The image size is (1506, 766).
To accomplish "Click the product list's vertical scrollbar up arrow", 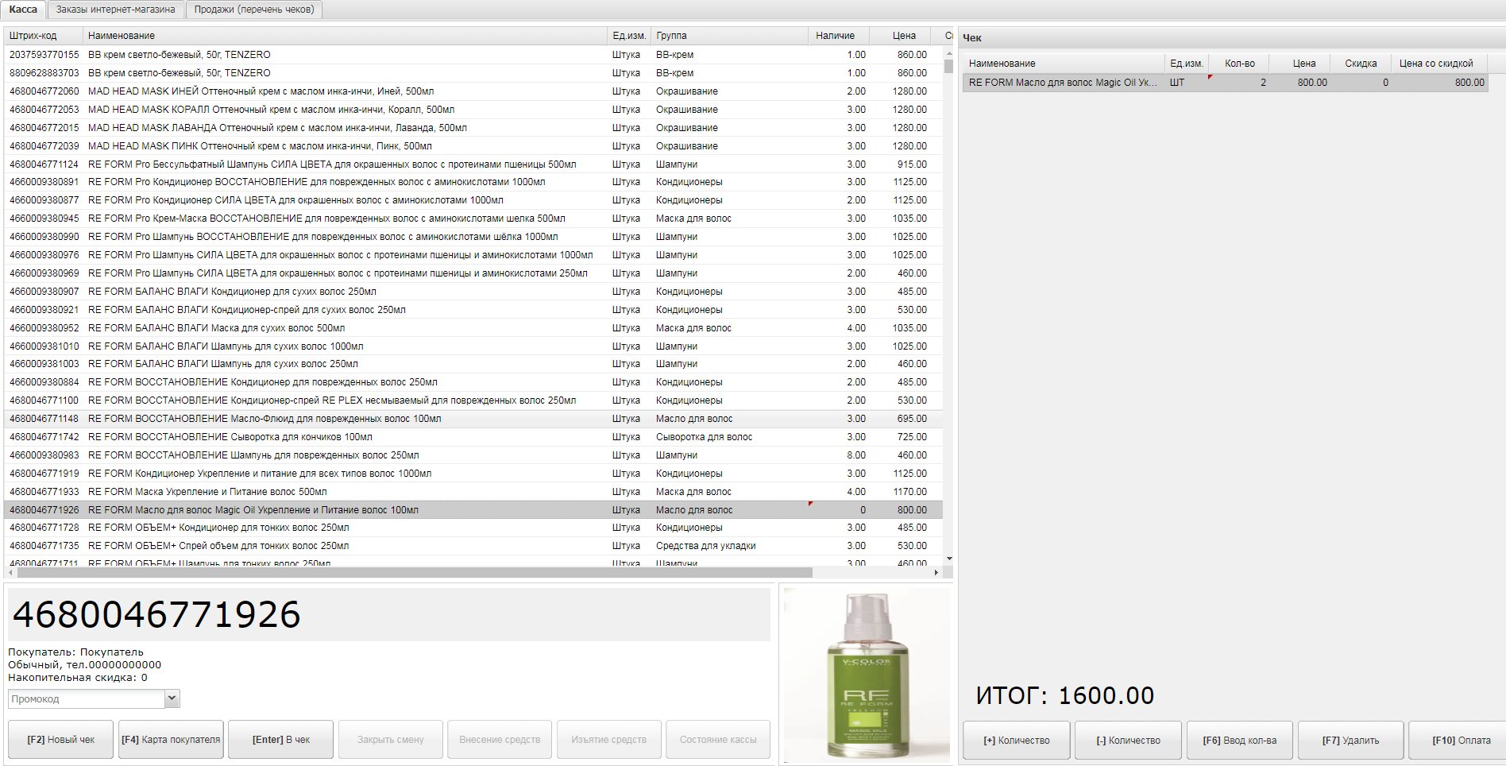I will coord(948,52).
